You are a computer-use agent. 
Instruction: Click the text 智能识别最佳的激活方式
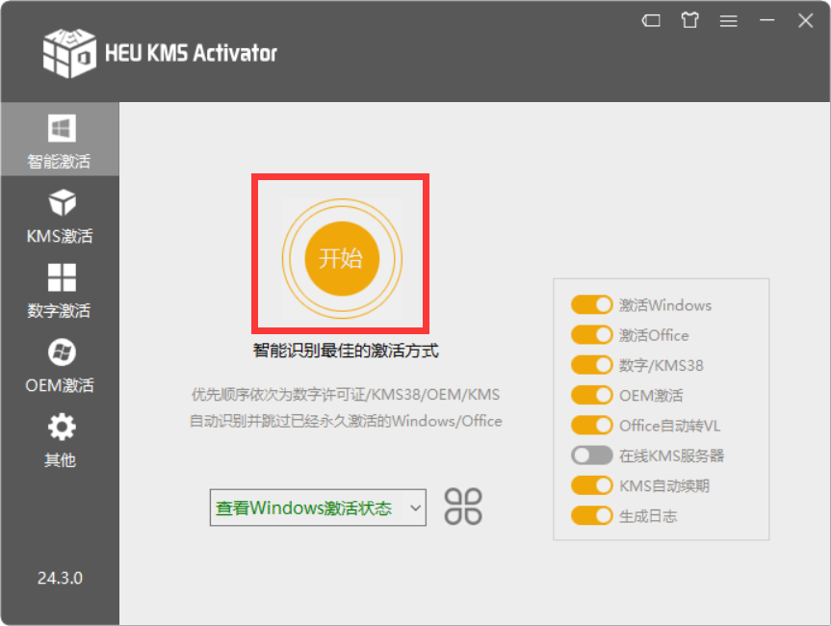coord(346,351)
